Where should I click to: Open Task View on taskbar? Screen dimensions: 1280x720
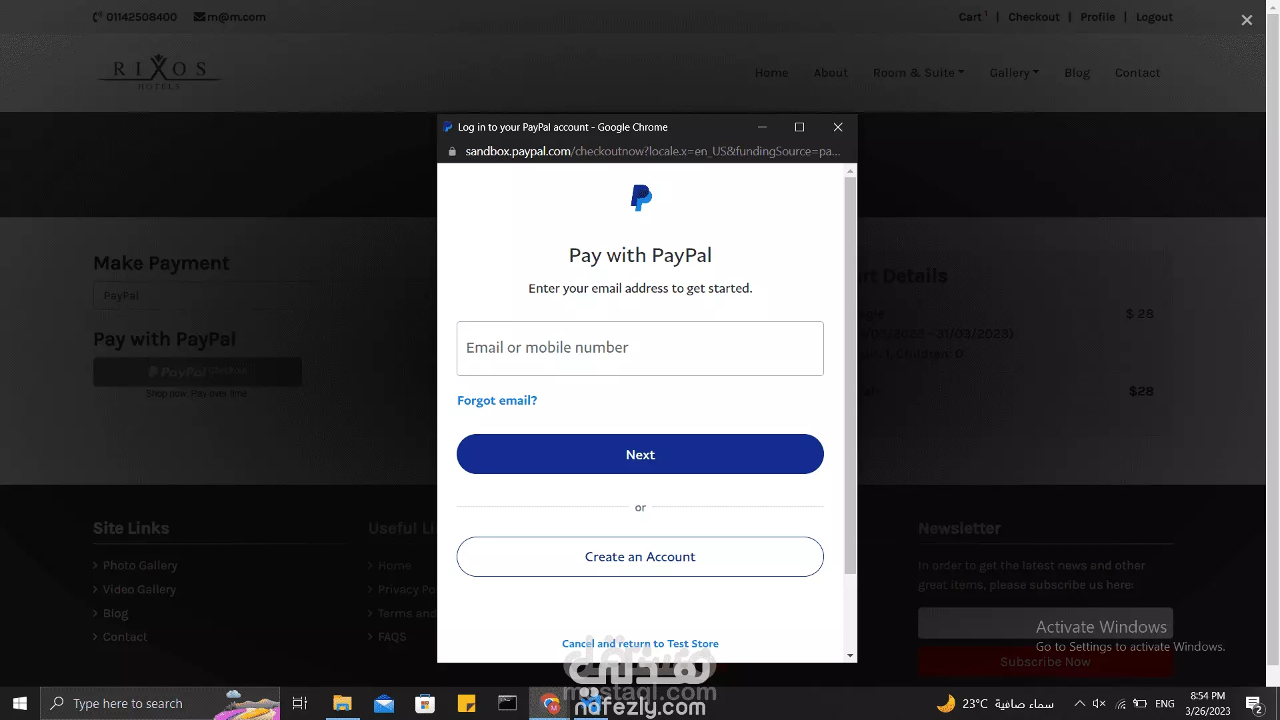pos(300,703)
